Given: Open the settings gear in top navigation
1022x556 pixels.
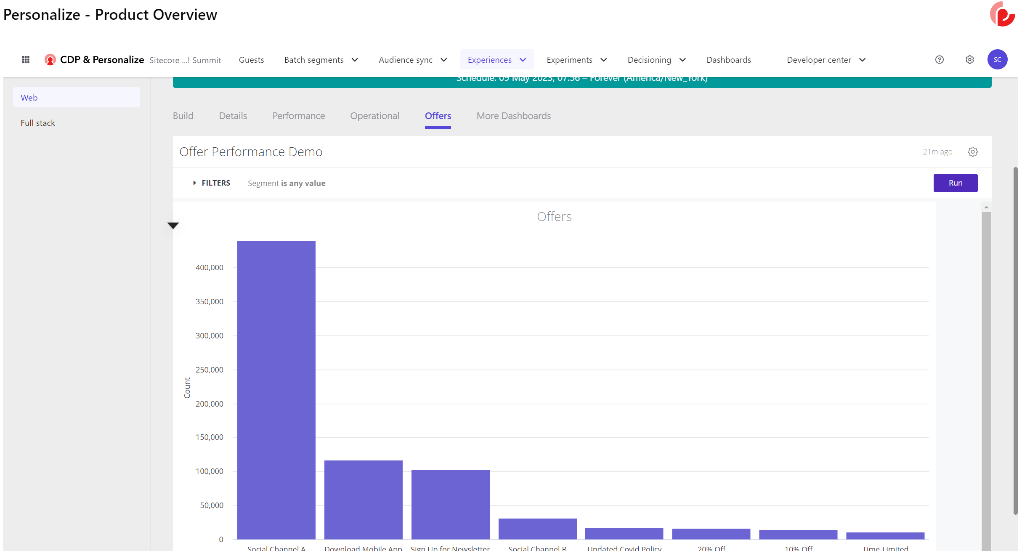Looking at the screenshot, I should pos(969,60).
